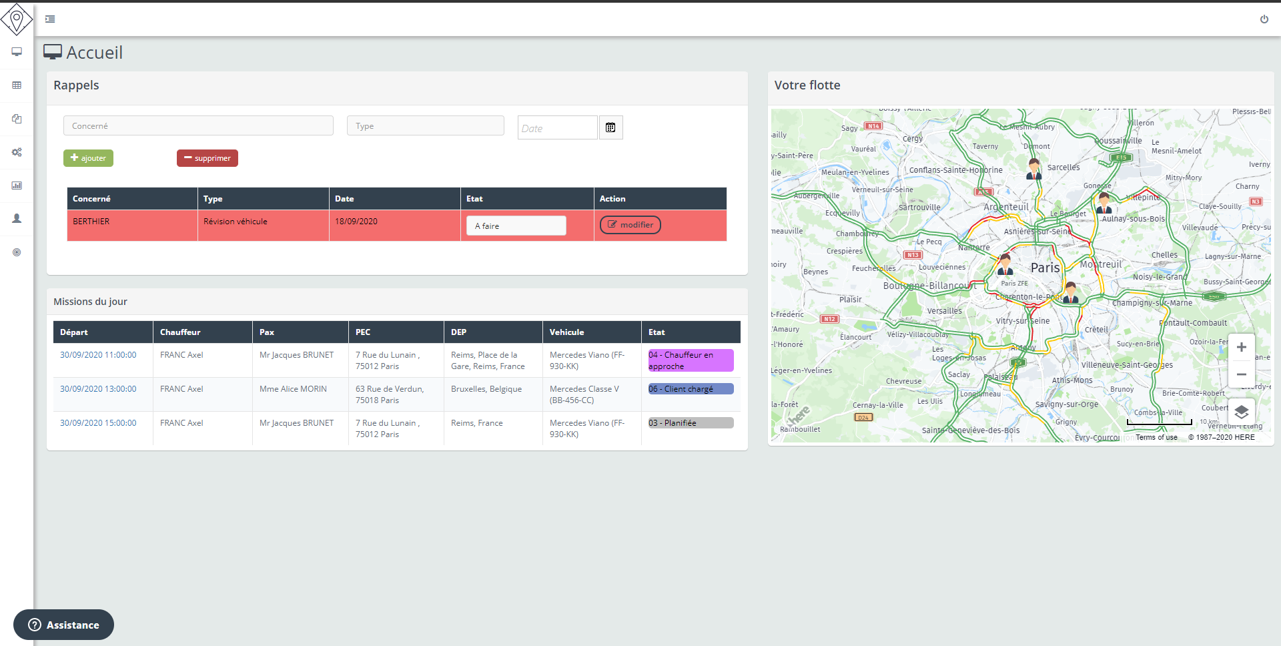Click the ajouter button

[87, 158]
